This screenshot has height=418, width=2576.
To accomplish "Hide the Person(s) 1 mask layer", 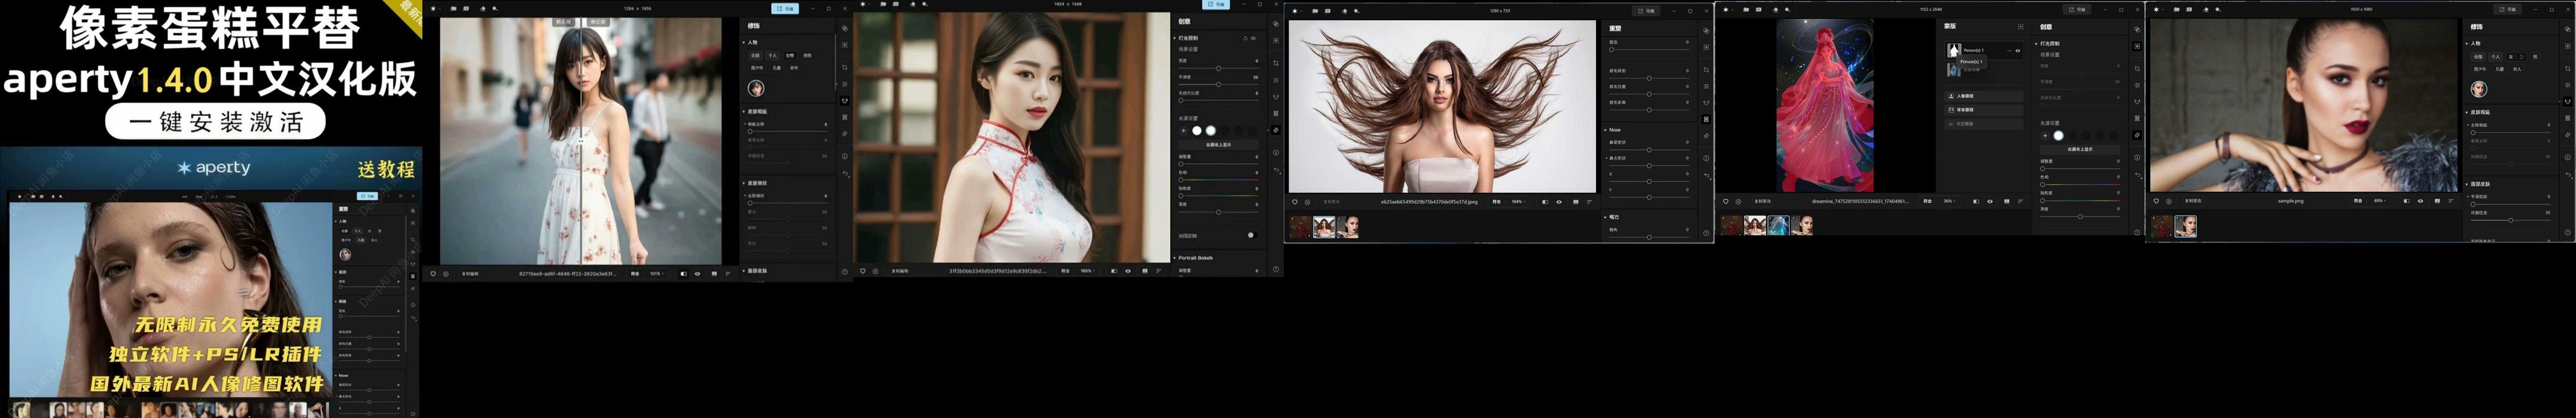I will pos(2018,50).
